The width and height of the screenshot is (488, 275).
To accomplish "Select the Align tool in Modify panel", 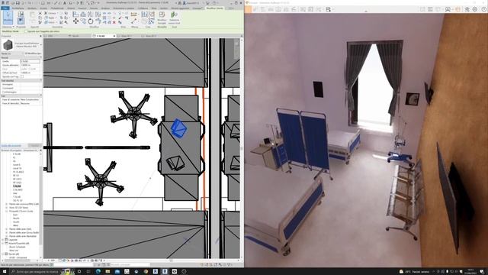I will click(75, 15).
